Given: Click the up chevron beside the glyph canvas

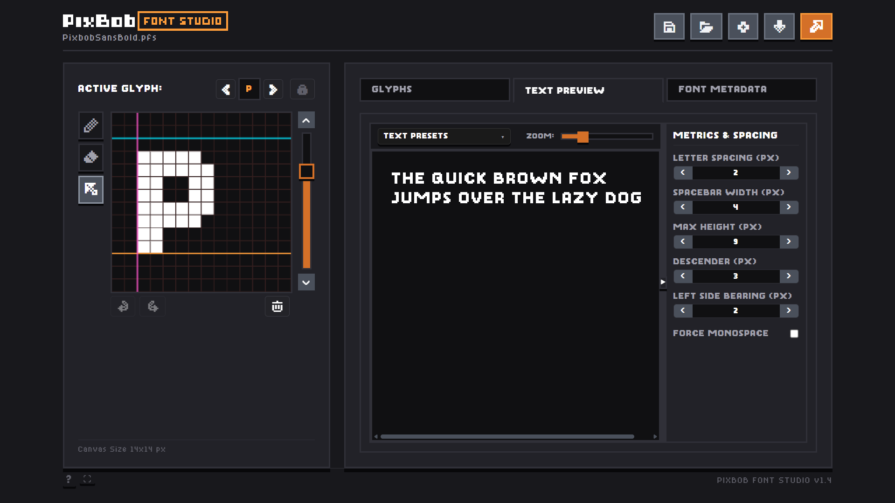Looking at the screenshot, I should (306, 120).
